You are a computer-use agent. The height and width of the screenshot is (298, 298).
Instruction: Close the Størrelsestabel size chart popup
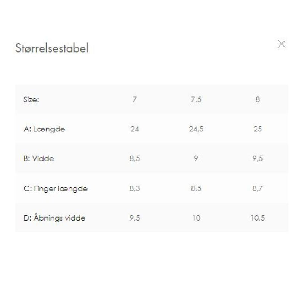click(282, 44)
